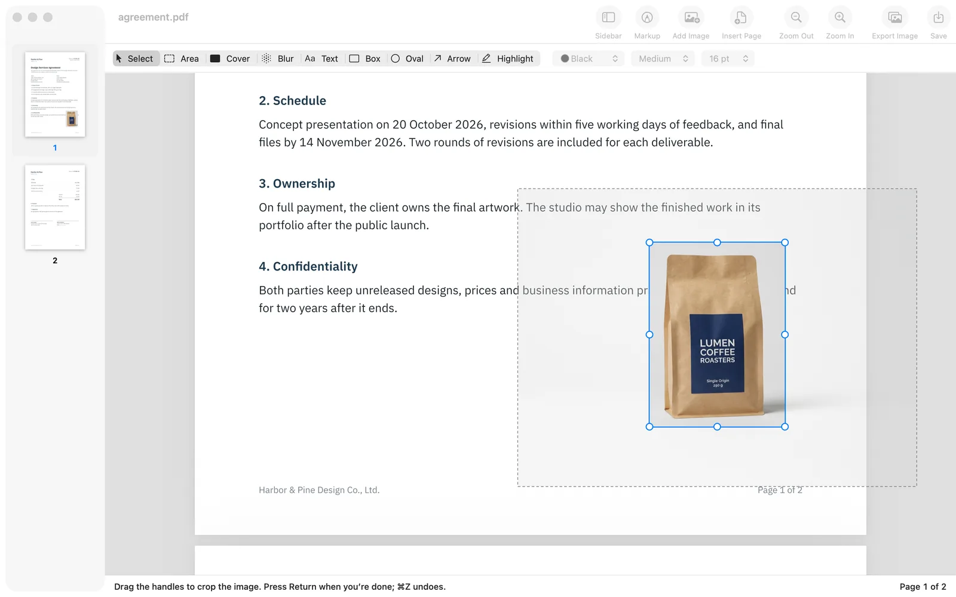Viewport: 956px width, 597px height.
Task: Click the top-right crop handle of image
Action: tap(785, 242)
